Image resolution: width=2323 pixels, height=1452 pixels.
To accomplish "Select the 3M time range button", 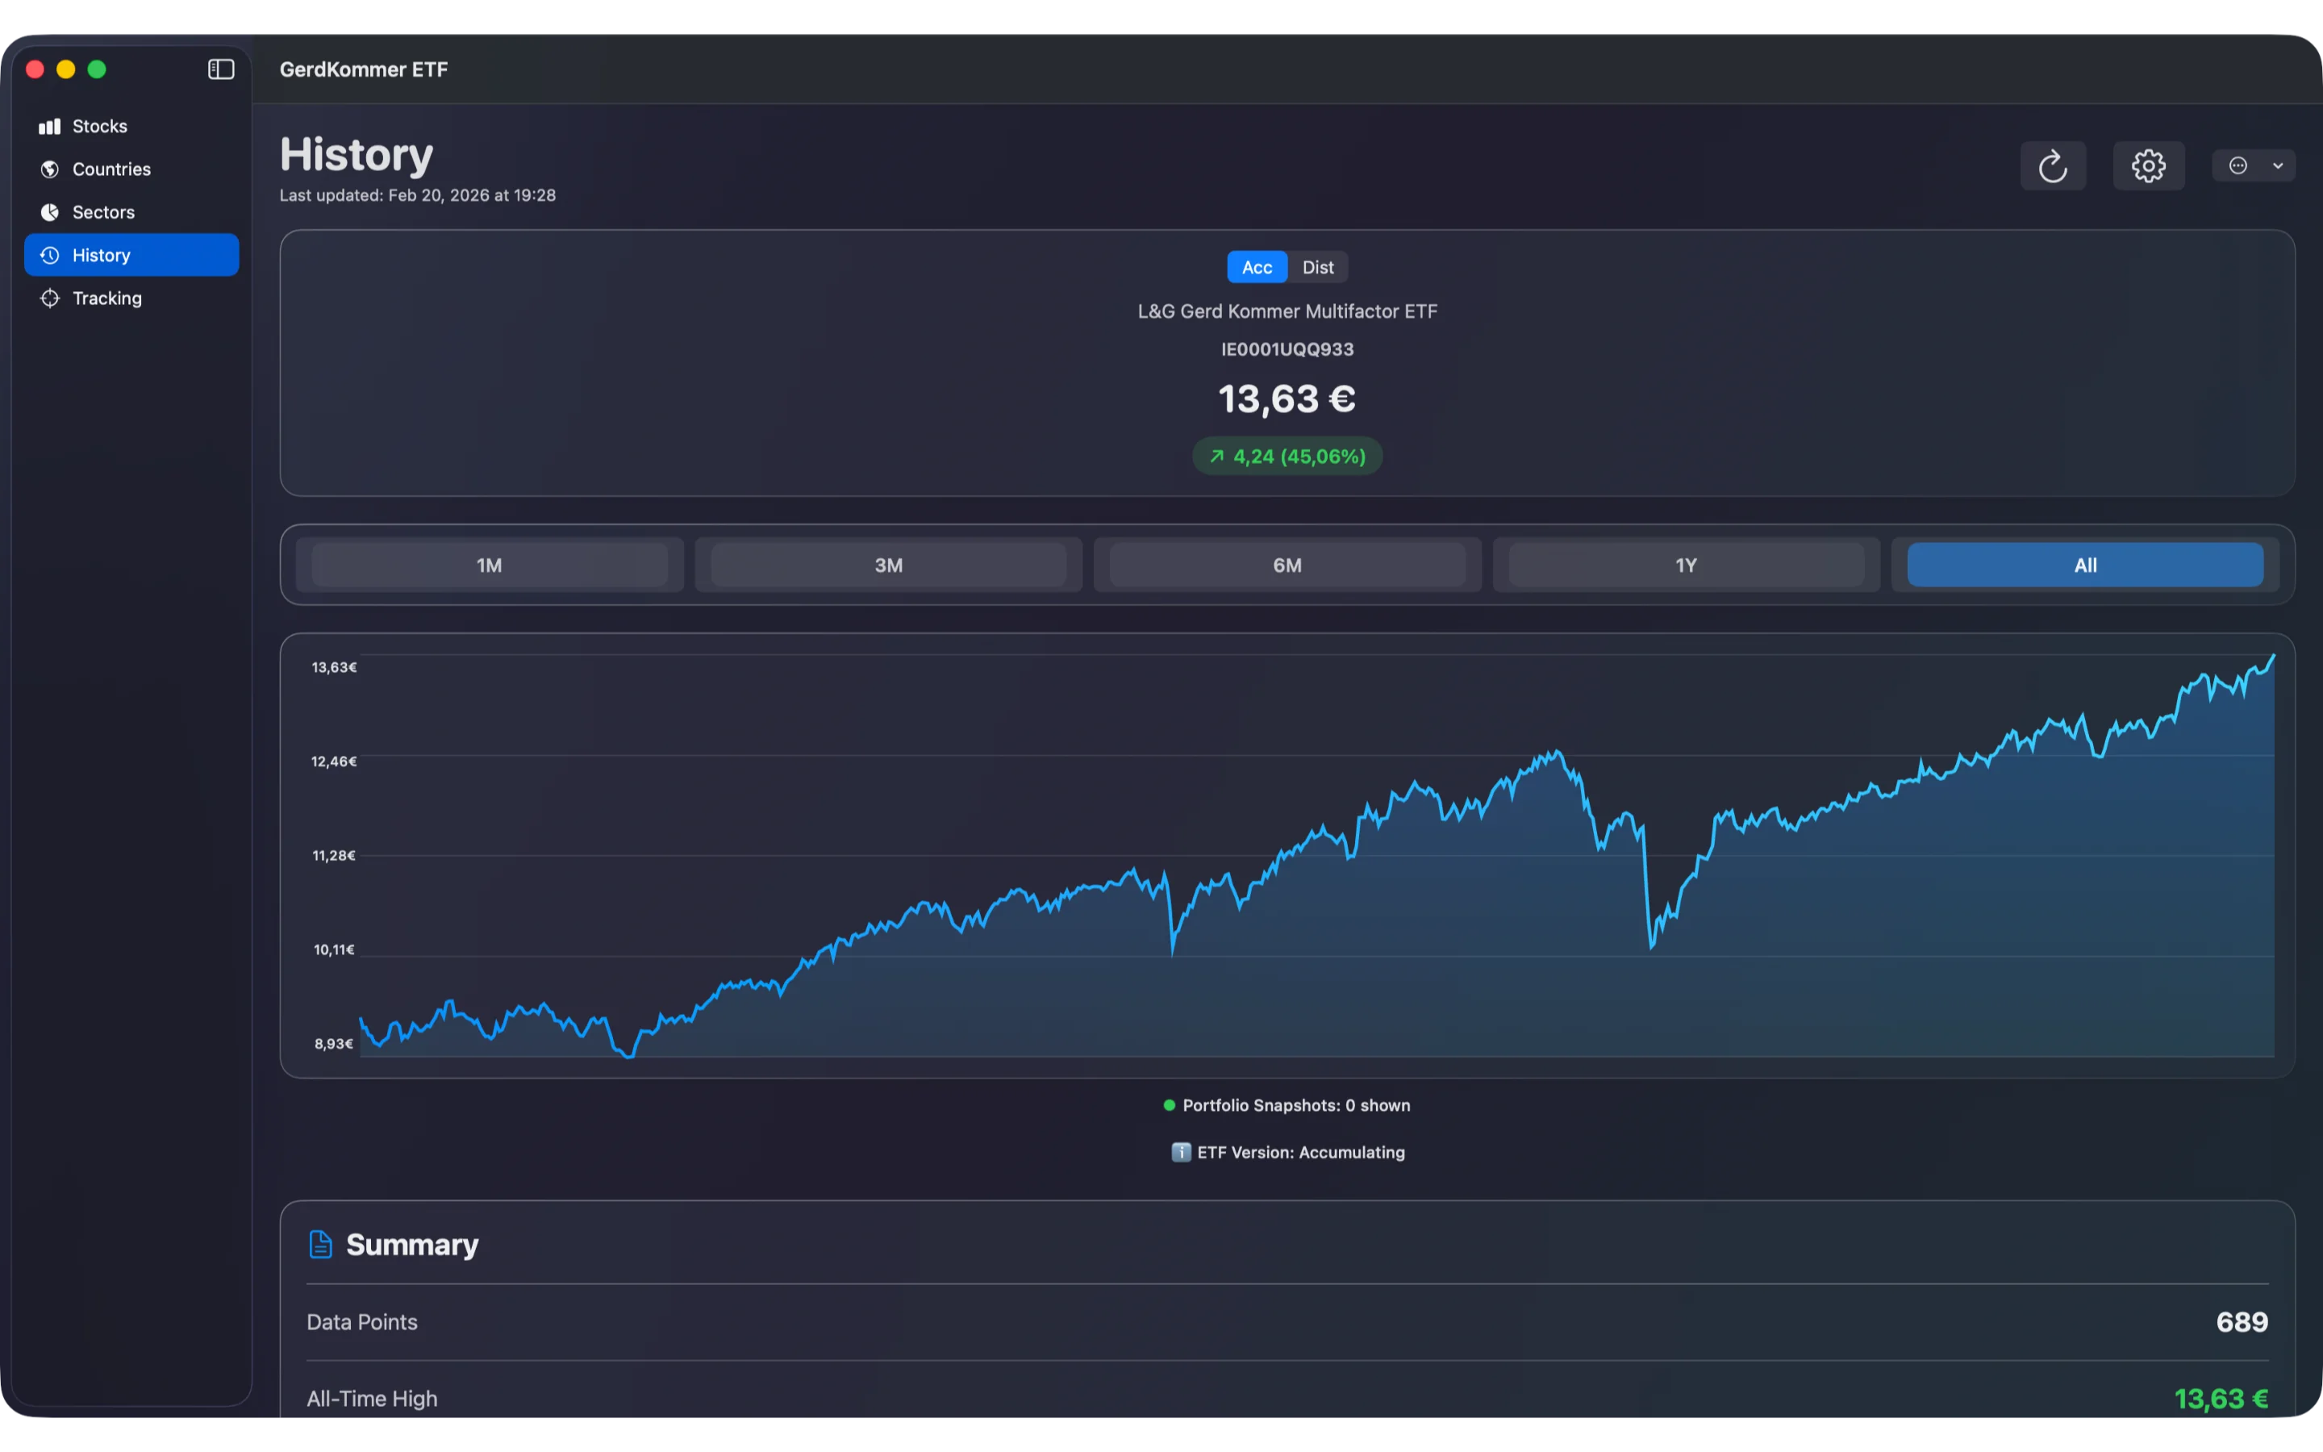I will pyautogui.click(x=887, y=565).
